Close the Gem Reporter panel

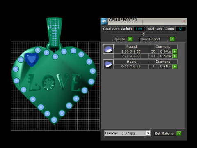pyautogui.click(x=183, y=21)
